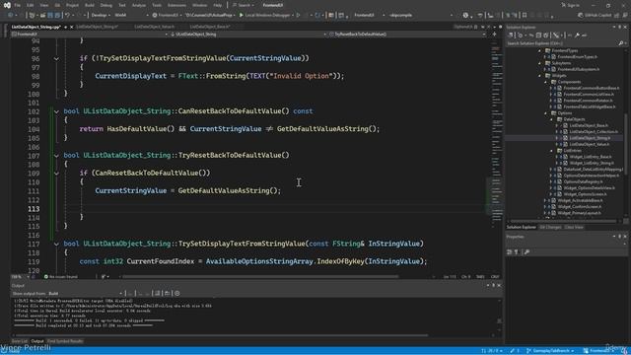The height and width of the screenshot is (355, 631).
Task: Click the Solution Explorer search magnifier icon
Action: tap(621, 43)
